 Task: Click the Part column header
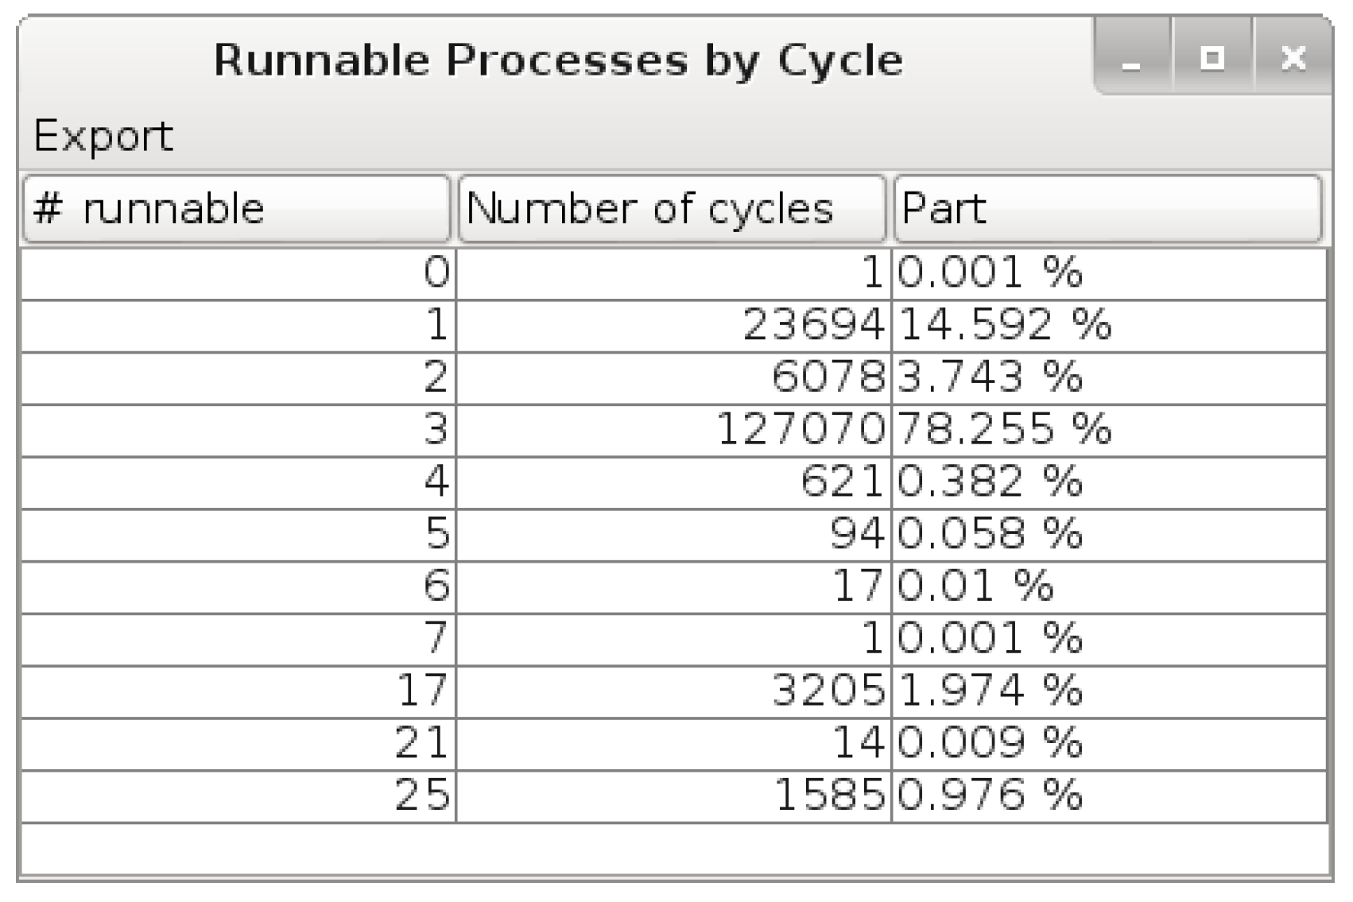tap(1107, 208)
